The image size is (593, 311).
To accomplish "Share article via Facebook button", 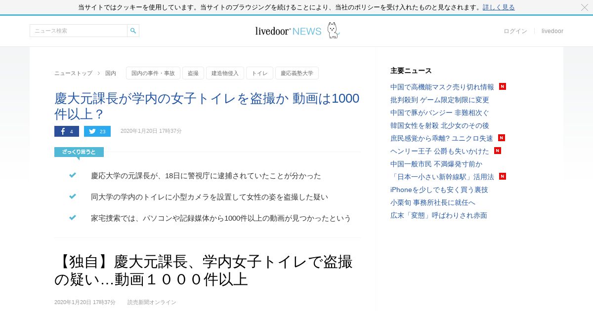I will tap(67, 131).
